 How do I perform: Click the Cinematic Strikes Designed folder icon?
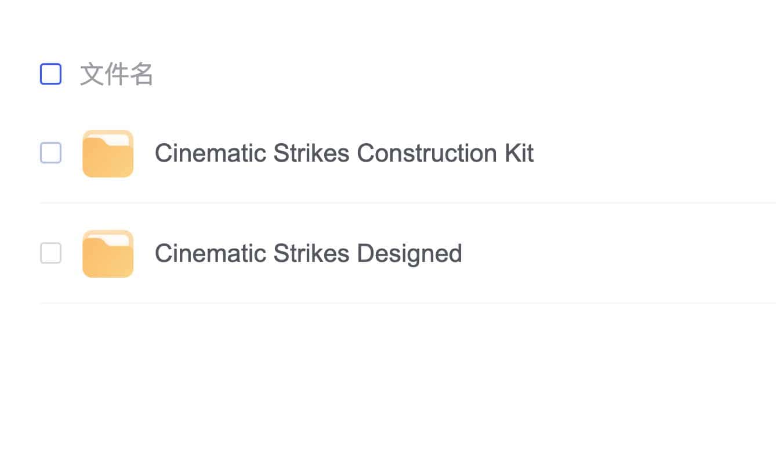click(108, 254)
